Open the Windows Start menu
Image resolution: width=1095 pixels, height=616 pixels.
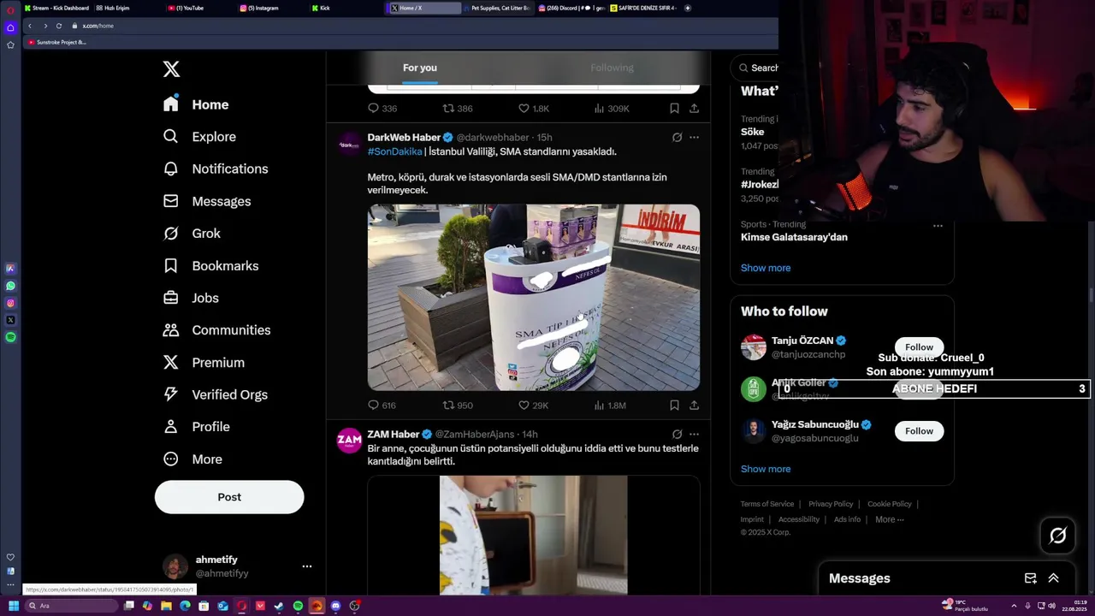(x=14, y=606)
